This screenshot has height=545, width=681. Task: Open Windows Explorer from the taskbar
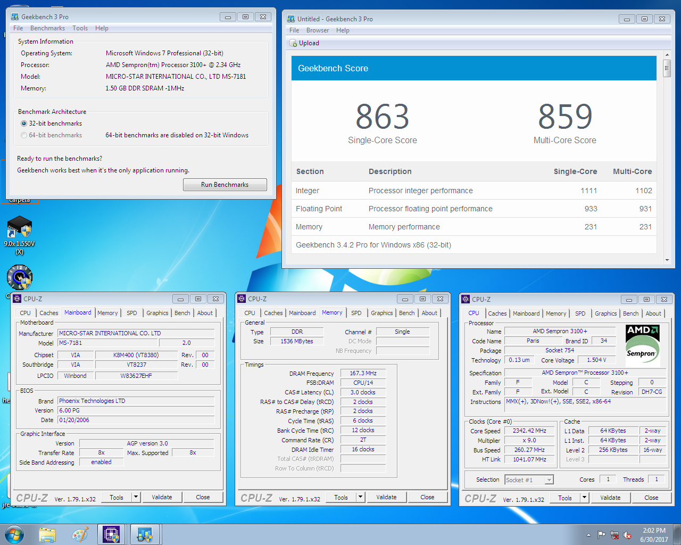[x=47, y=534]
